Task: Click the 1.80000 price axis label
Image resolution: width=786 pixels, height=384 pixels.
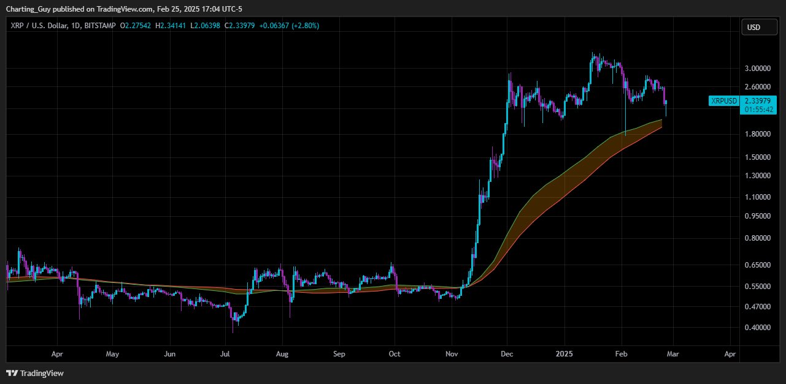Action: pyautogui.click(x=757, y=134)
